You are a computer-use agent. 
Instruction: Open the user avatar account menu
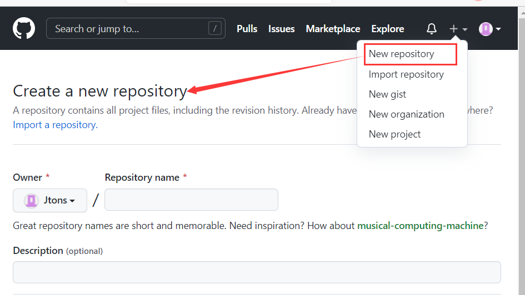[489, 29]
